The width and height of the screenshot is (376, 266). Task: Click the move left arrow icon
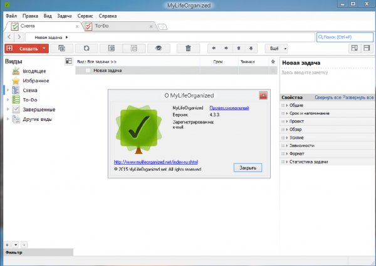click(214, 48)
